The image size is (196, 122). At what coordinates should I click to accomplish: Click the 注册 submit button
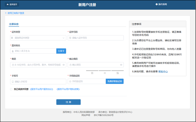click(68, 102)
